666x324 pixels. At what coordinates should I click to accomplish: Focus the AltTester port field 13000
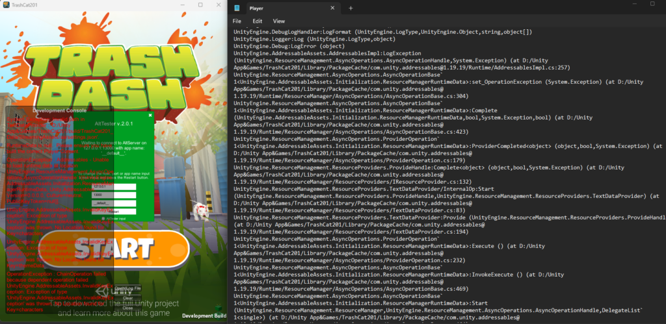[114, 195]
